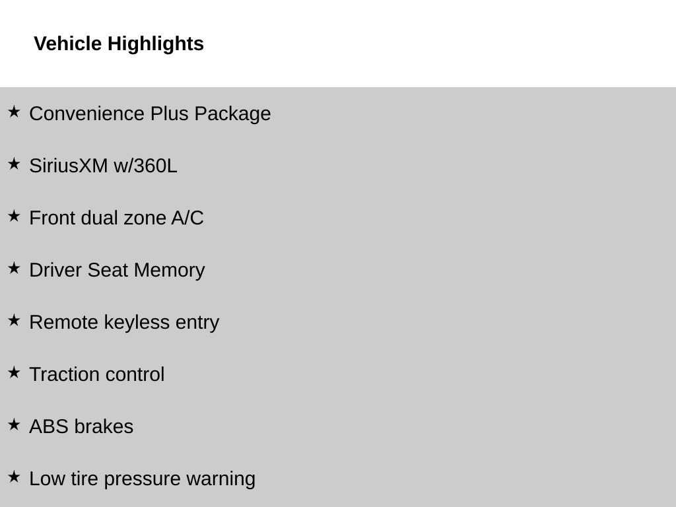The width and height of the screenshot is (676, 507).
Task: Click the Front dual zone A/C text
Action: (x=116, y=218)
